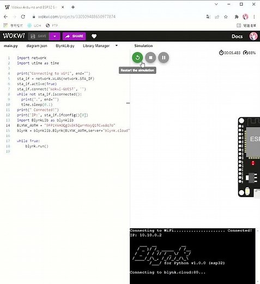Image resolution: width=260 pixels, height=284 pixels.
Task: Open the Docs link
Action: pyautogui.click(x=237, y=37)
